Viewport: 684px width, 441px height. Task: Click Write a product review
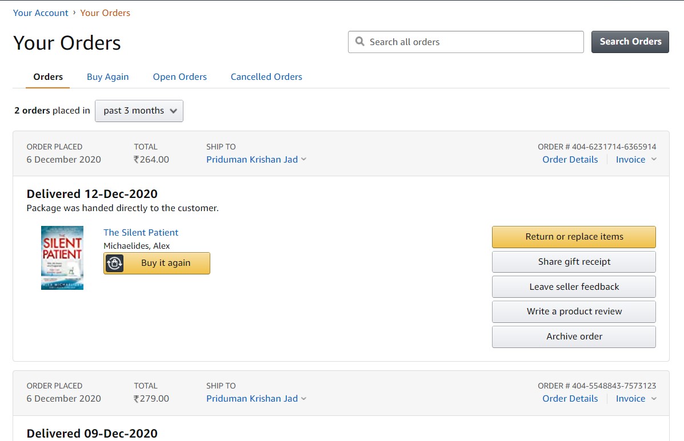coord(574,311)
